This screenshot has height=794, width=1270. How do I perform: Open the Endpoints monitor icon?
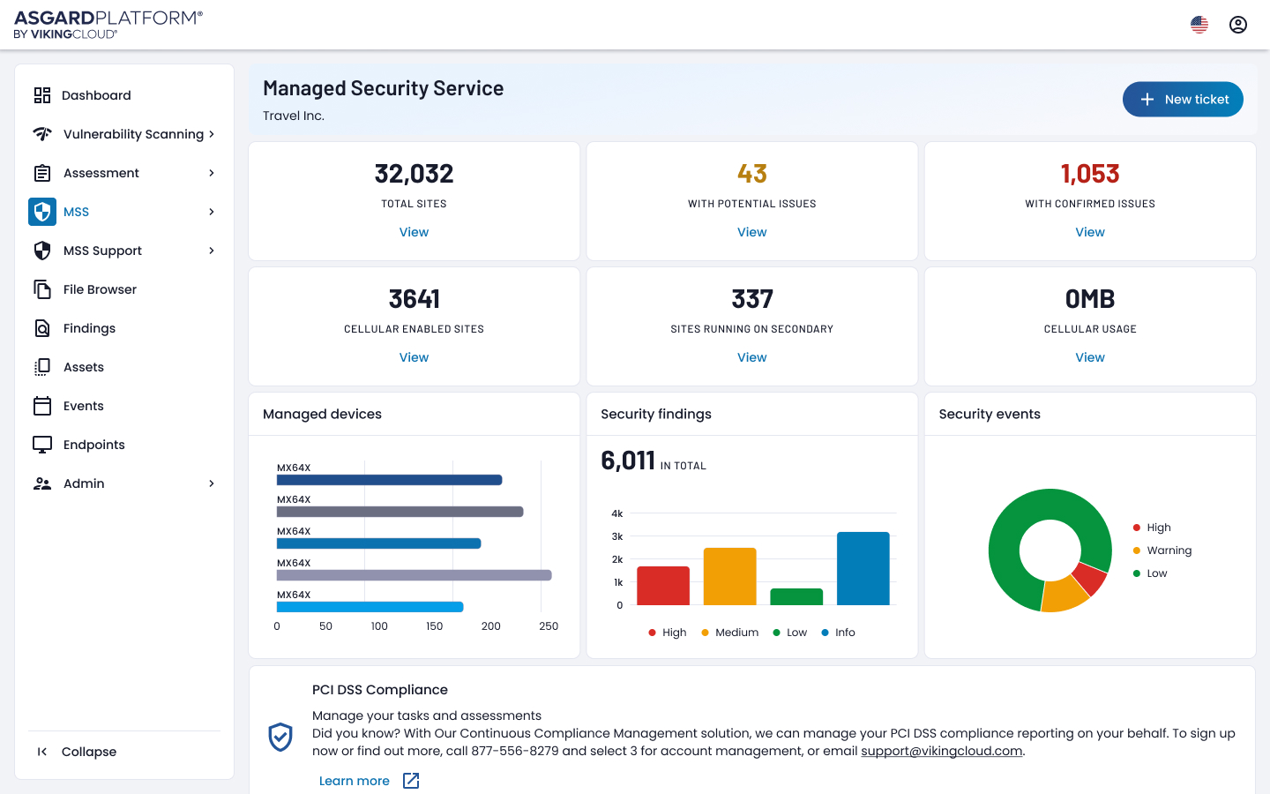[x=42, y=445]
